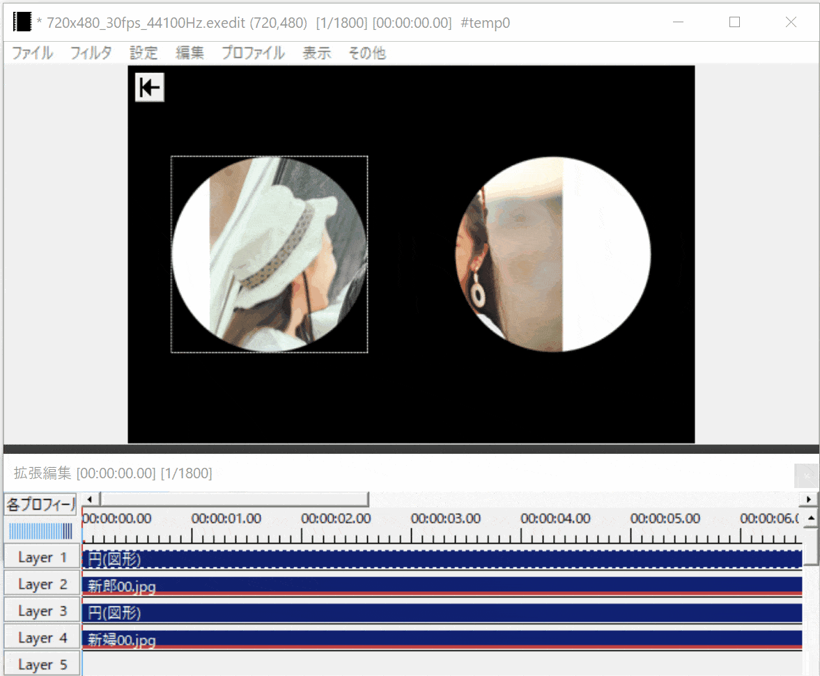The image size is (820, 676).
Task: Close the extended edit timeline panel
Action: (x=806, y=475)
